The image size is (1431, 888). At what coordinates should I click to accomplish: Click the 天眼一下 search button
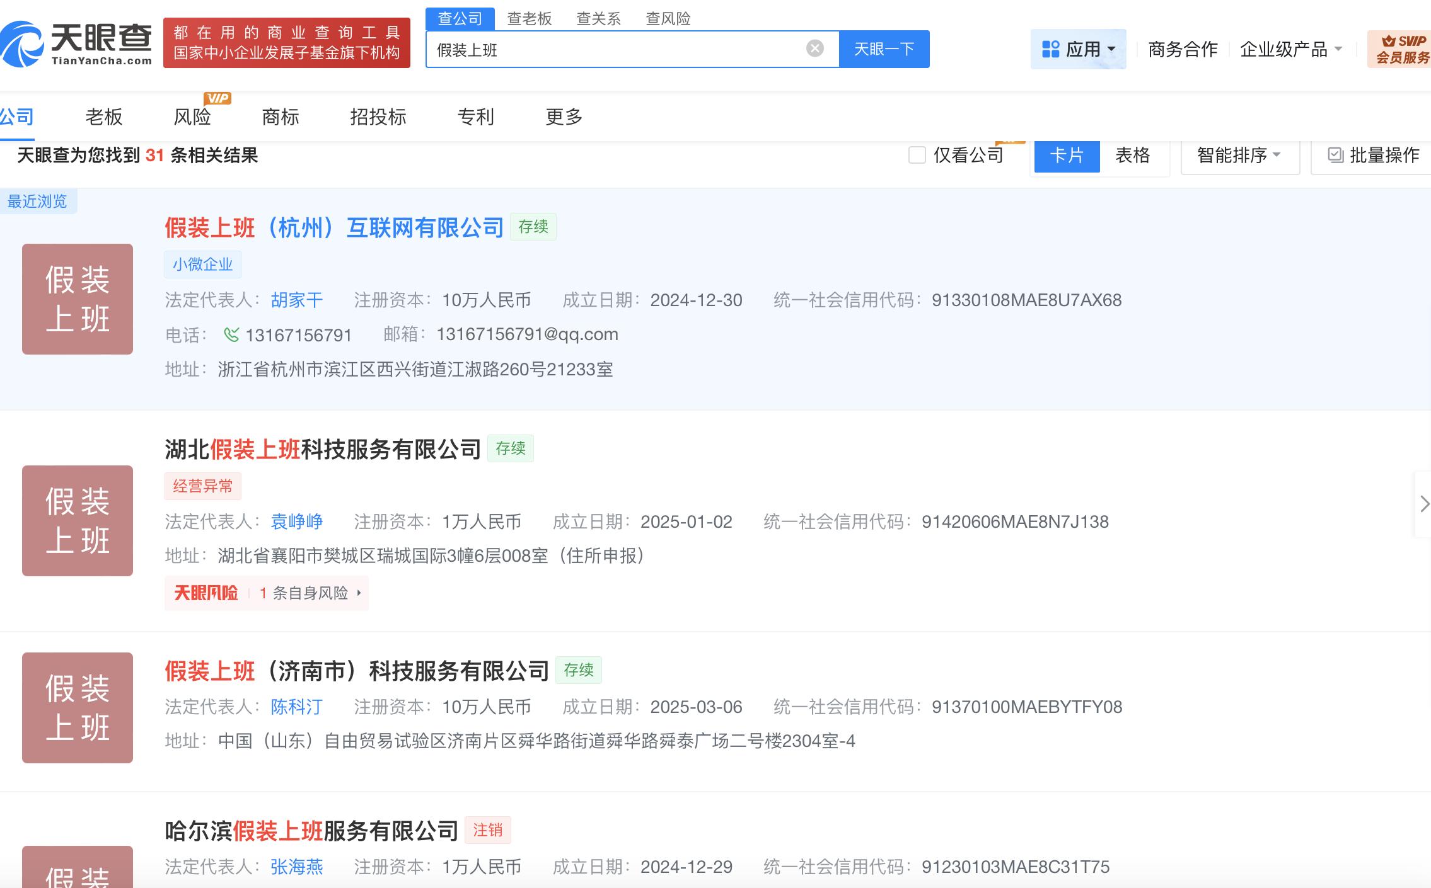[884, 48]
